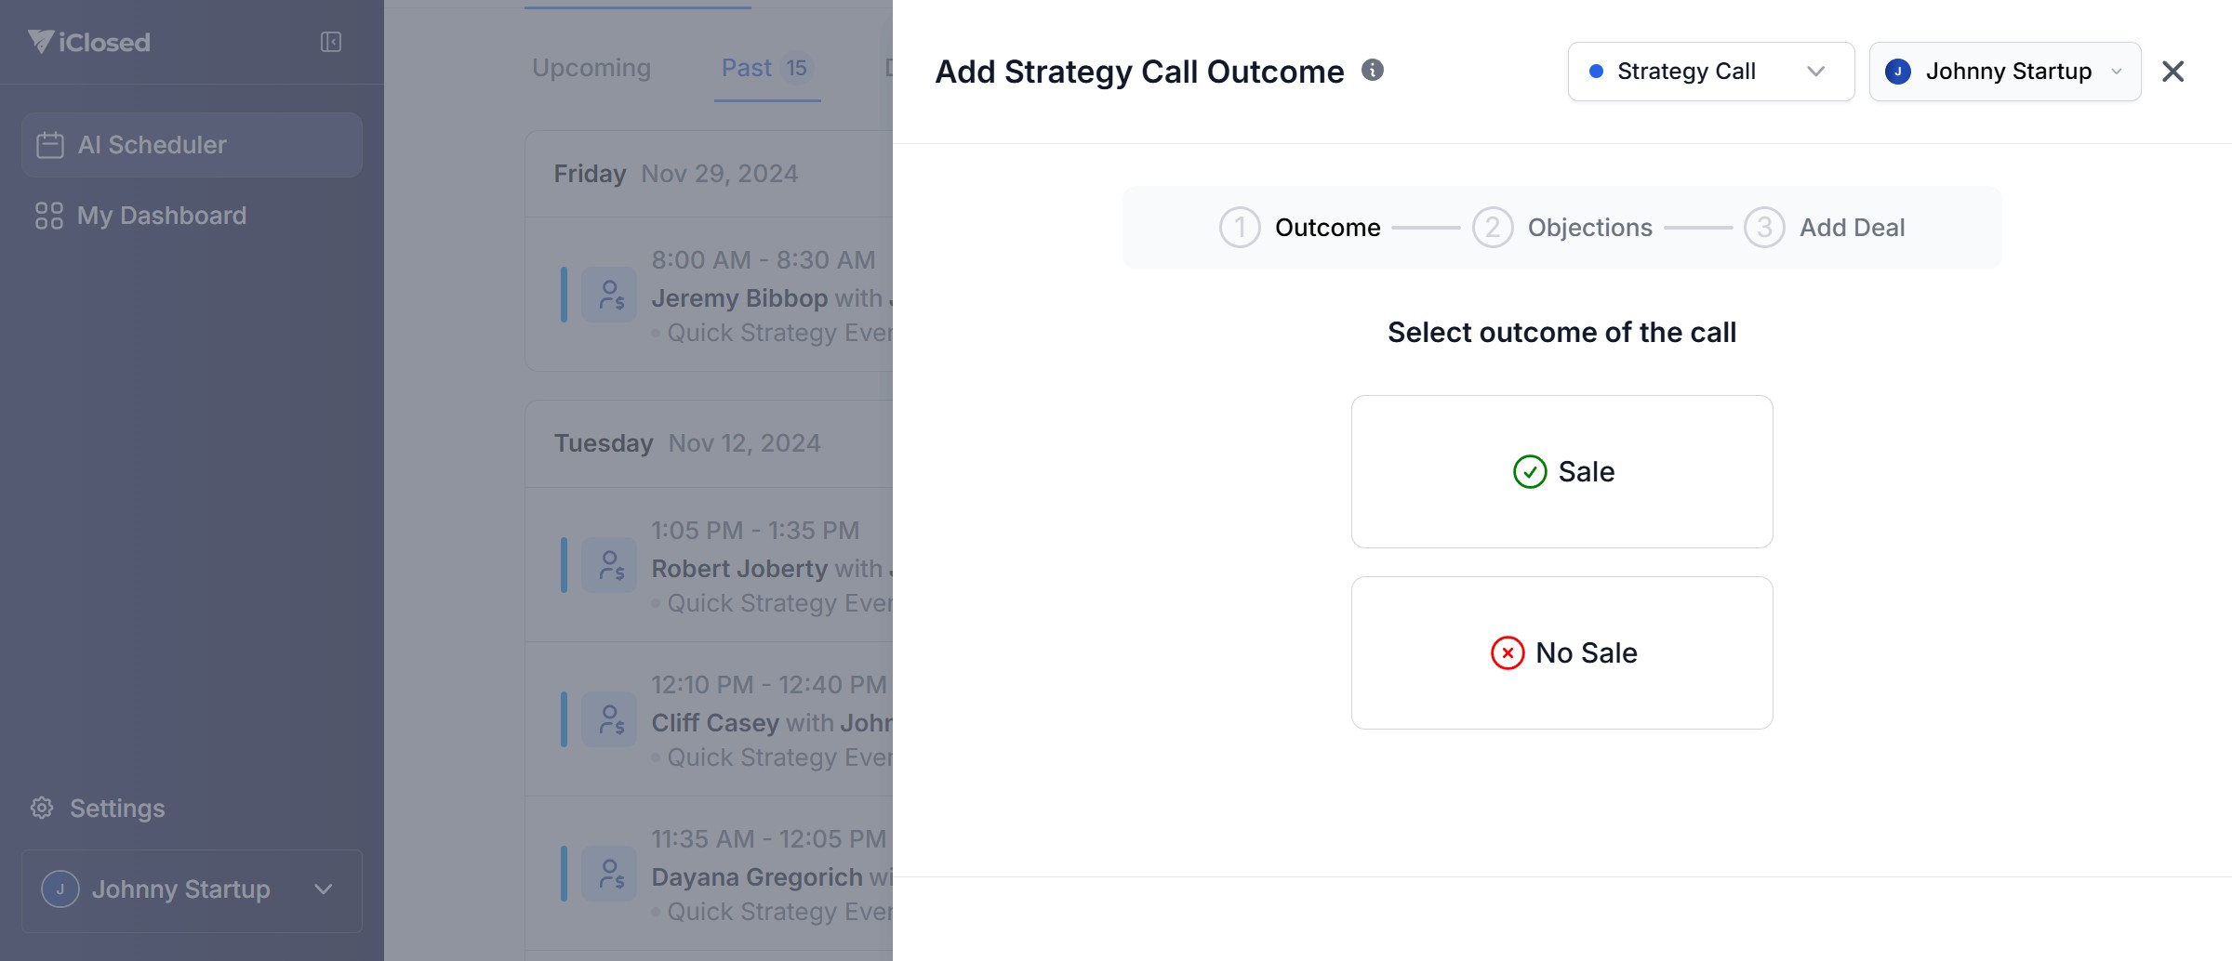Select the Sale outcome option
The image size is (2232, 961).
tap(1562, 471)
